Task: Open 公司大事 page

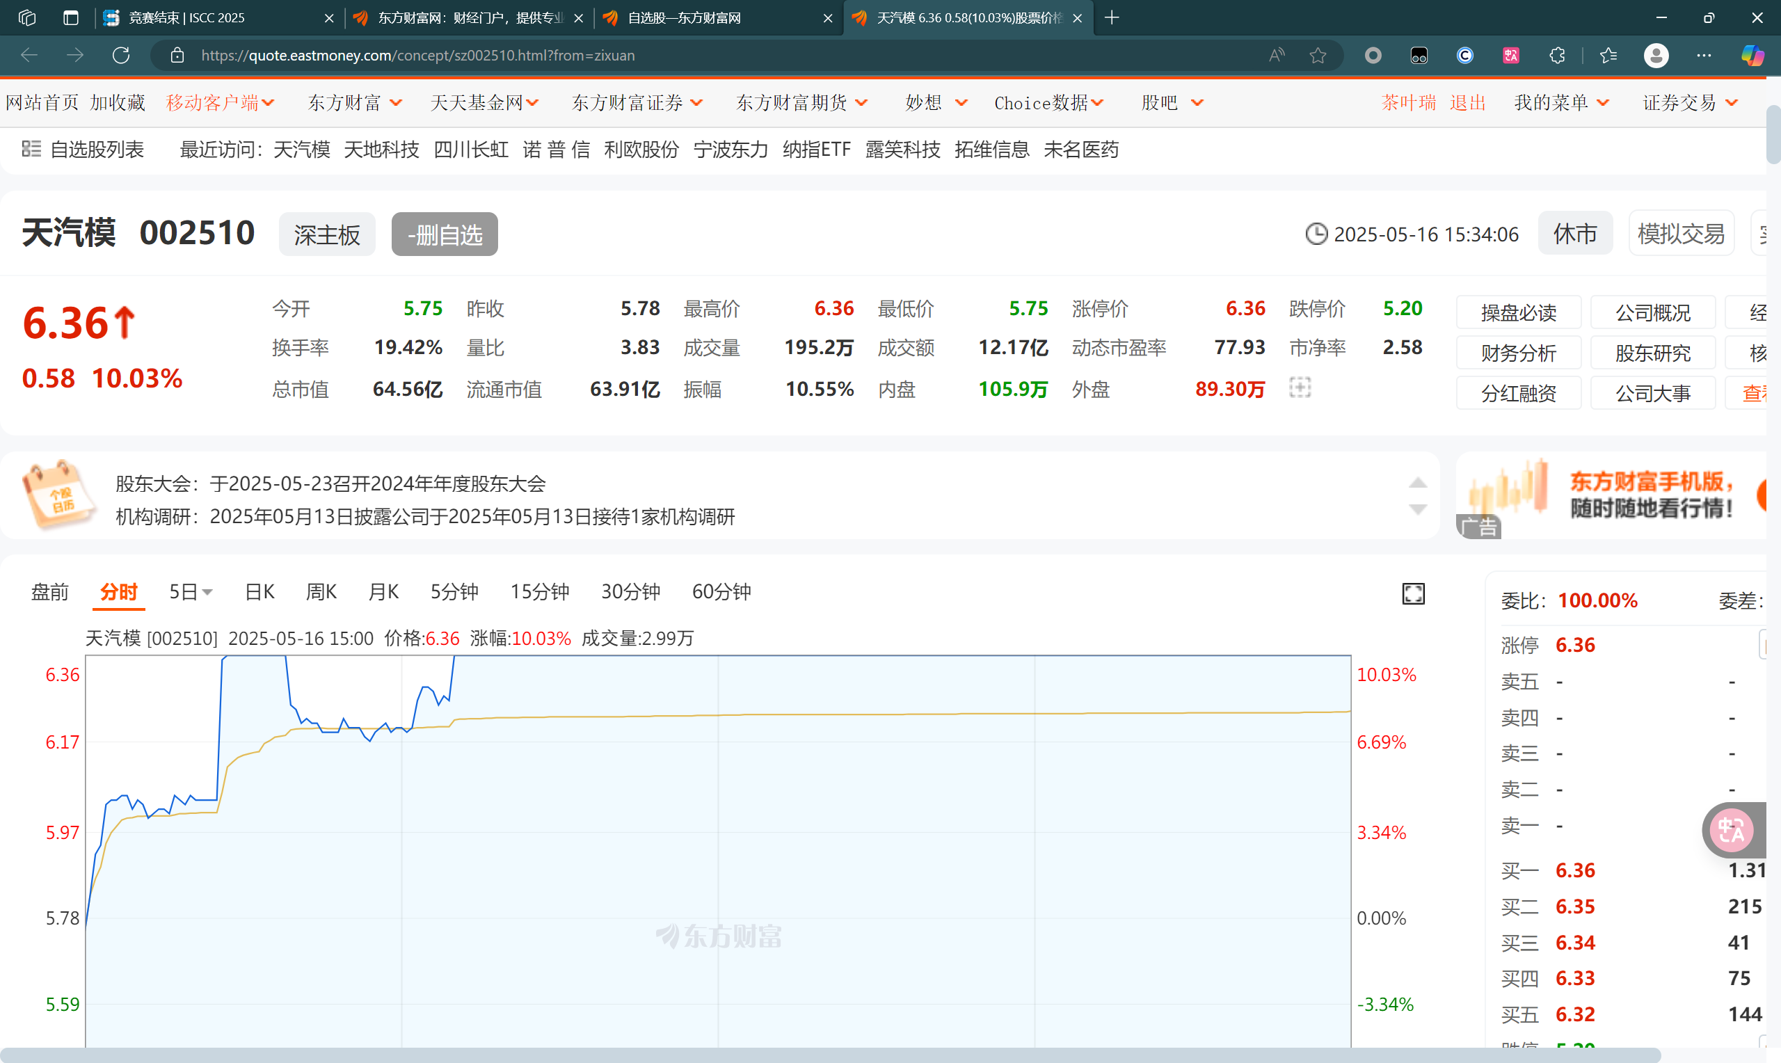Action: [1653, 392]
